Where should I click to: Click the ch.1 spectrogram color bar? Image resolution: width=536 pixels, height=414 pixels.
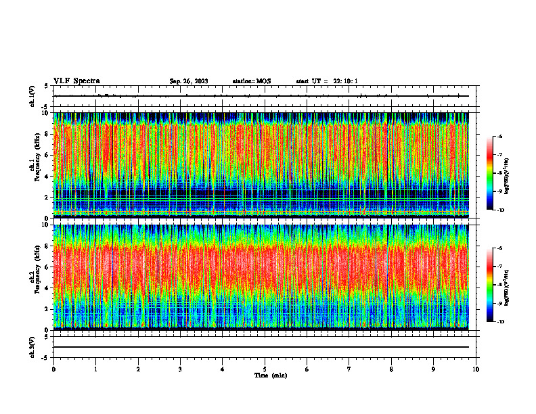click(x=489, y=173)
